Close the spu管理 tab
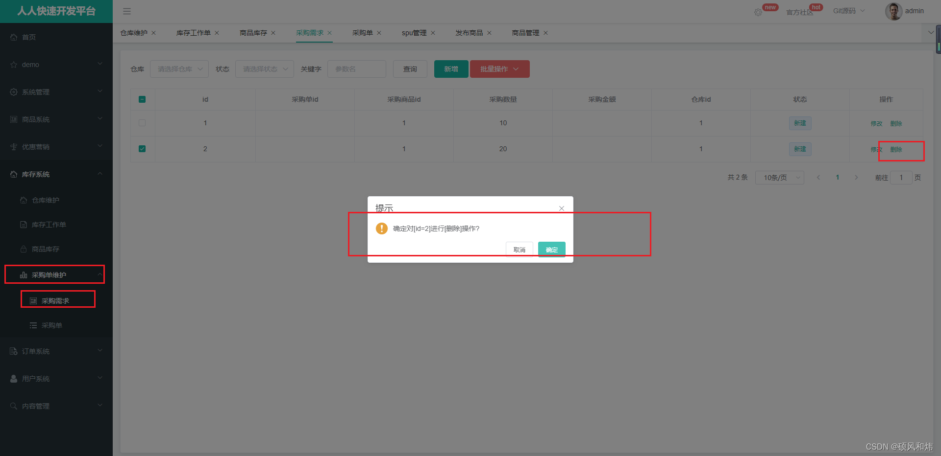Screen dimensions: 941x456 (433, 33)
